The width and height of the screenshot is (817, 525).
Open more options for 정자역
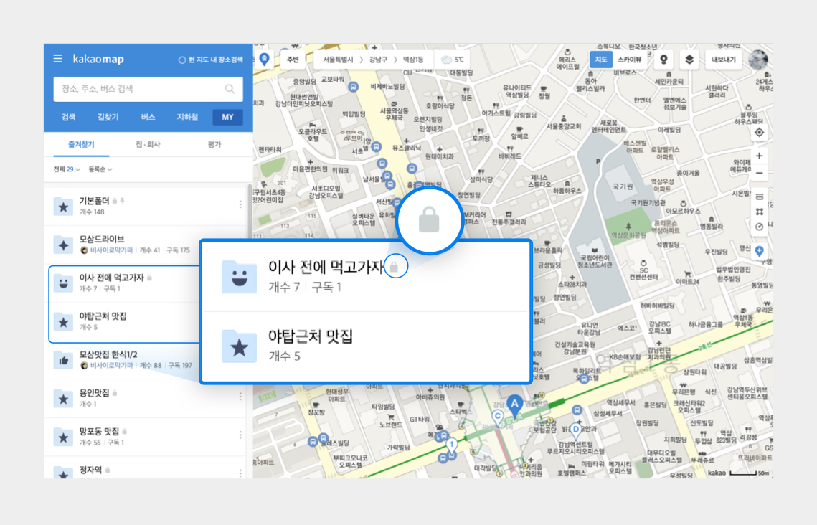coord(240,473)
